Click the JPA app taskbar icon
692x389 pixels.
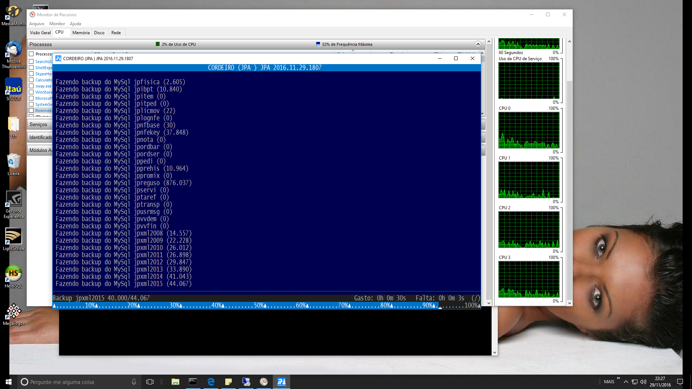pyautogui.click(x=281, y=382)
